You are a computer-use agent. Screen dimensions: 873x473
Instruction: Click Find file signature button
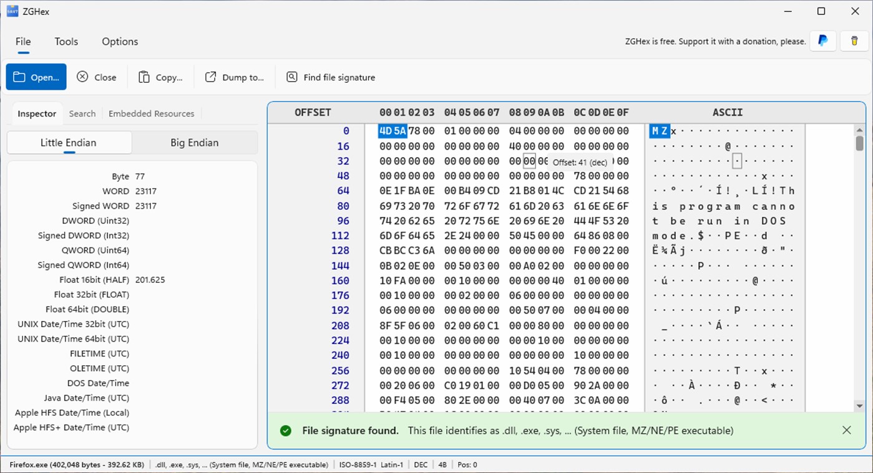tap(331, 77)
